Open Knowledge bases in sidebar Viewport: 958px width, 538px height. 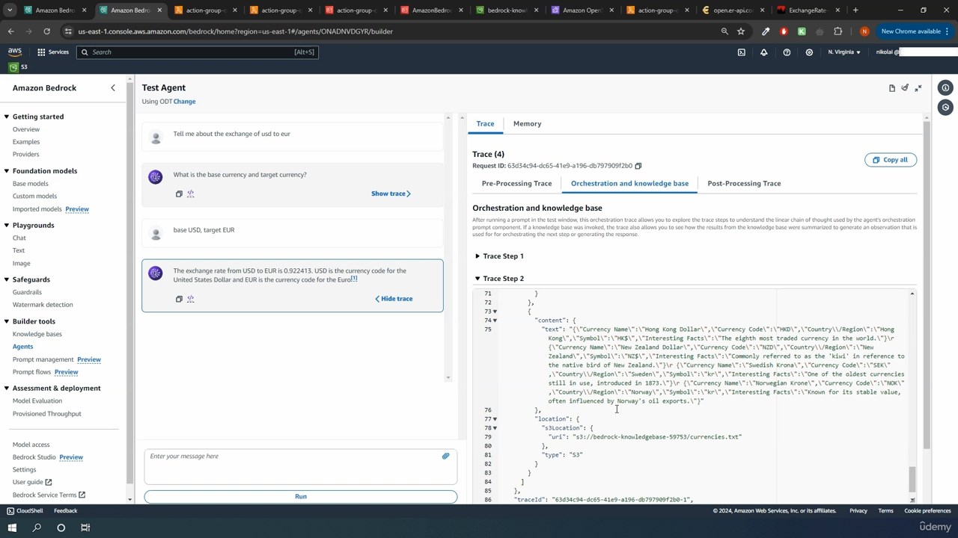point(37,334)
